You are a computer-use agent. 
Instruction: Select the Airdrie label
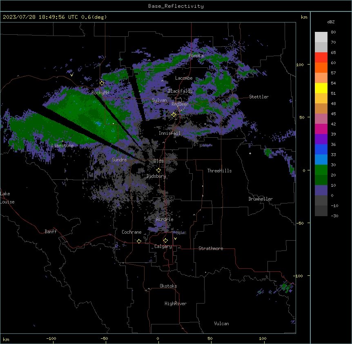tap(165, 219)
